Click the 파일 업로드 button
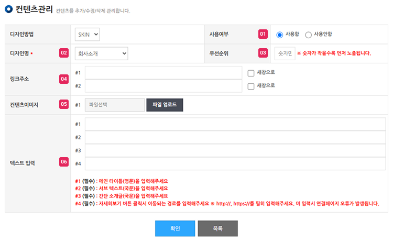The height and width of the screenshot is (242, 393). tap(165, 105)
